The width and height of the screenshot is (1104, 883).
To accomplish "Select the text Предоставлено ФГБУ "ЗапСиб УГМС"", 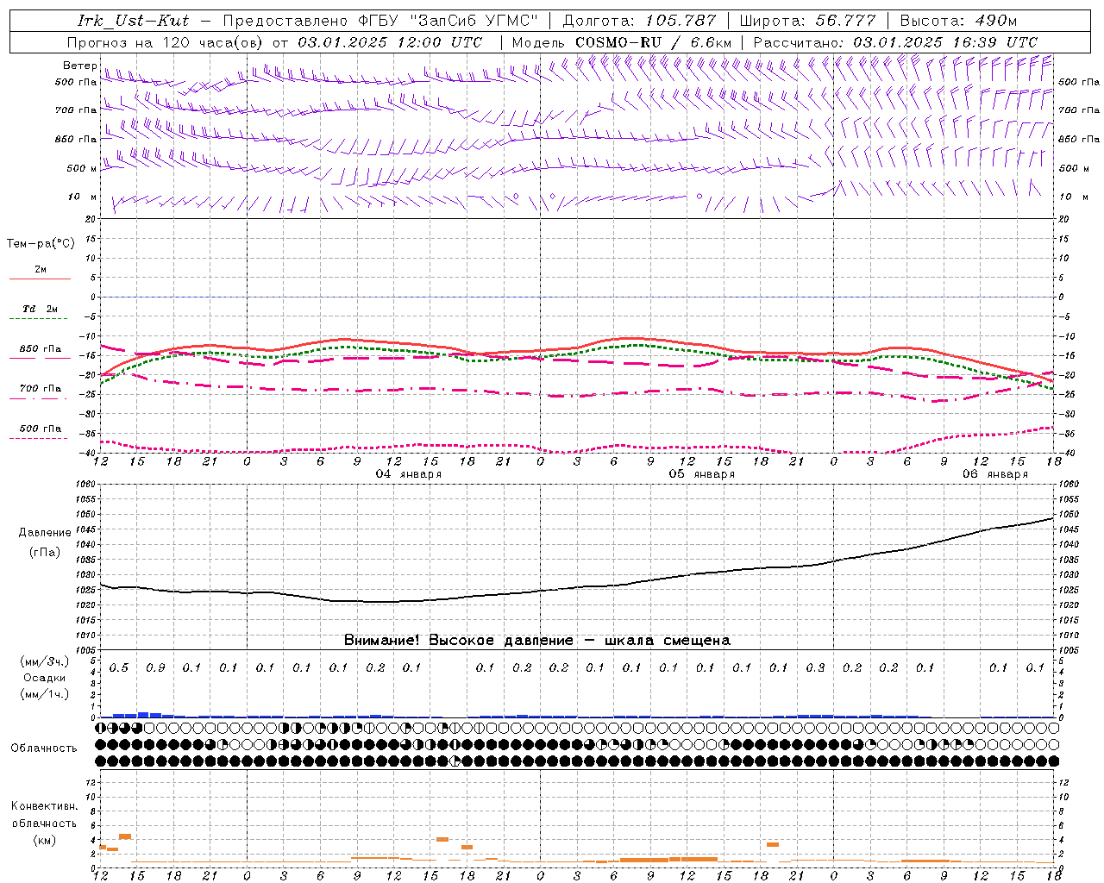I will click(x=379, y=21).
